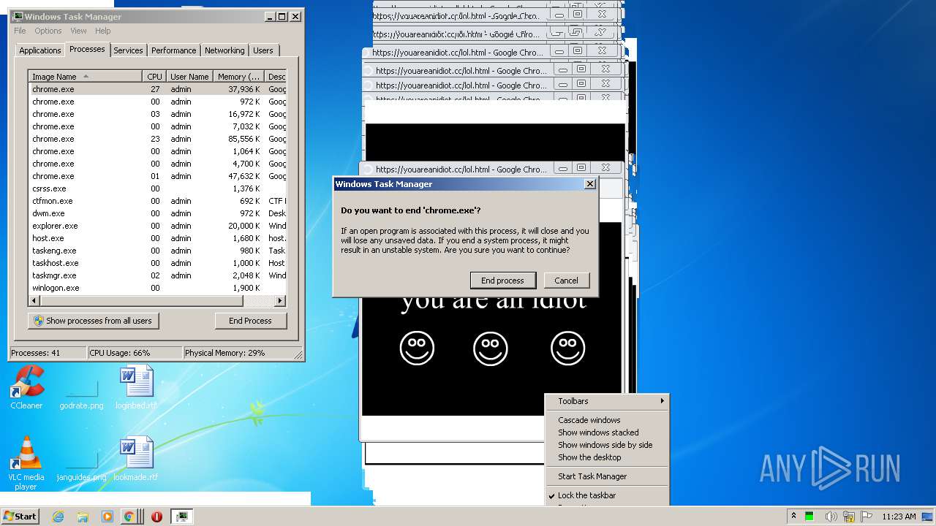Choose Start Task Manager menu entry

607,476
